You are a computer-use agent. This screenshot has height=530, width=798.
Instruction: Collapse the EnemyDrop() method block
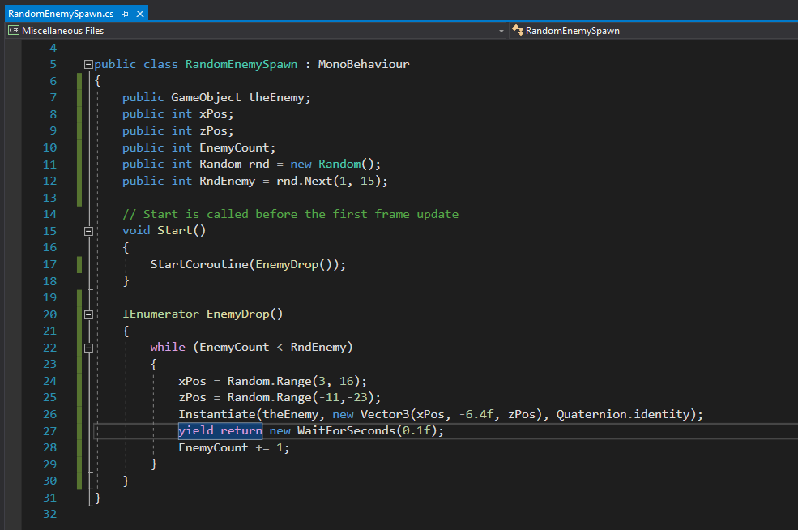pos(88,314)
